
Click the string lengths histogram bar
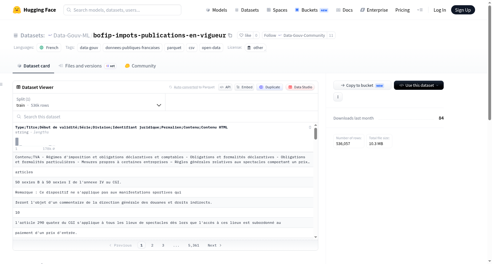coord(17,142)
